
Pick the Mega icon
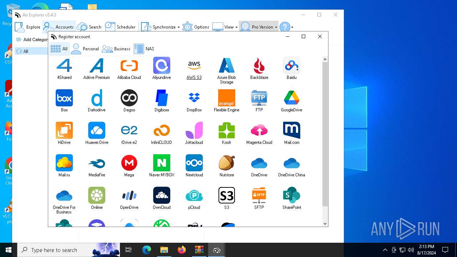point(129,163)
